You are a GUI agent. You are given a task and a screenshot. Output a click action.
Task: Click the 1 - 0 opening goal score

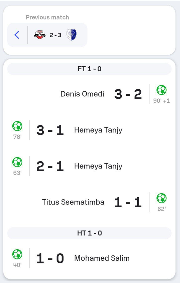[x=50, y=258]
